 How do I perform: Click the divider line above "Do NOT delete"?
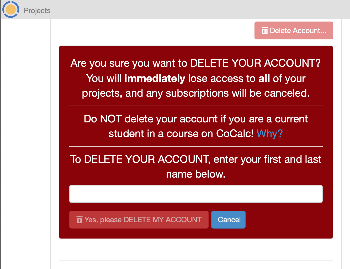[x=196, y=106]
